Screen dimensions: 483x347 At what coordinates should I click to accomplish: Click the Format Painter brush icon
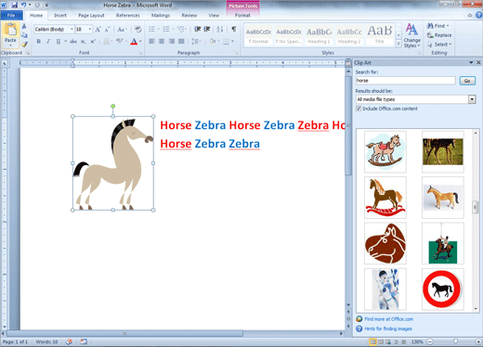coord(24,45)
